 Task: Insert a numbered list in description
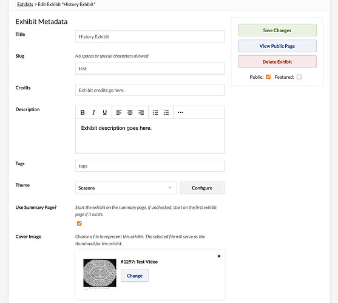[x=166, y=112]
